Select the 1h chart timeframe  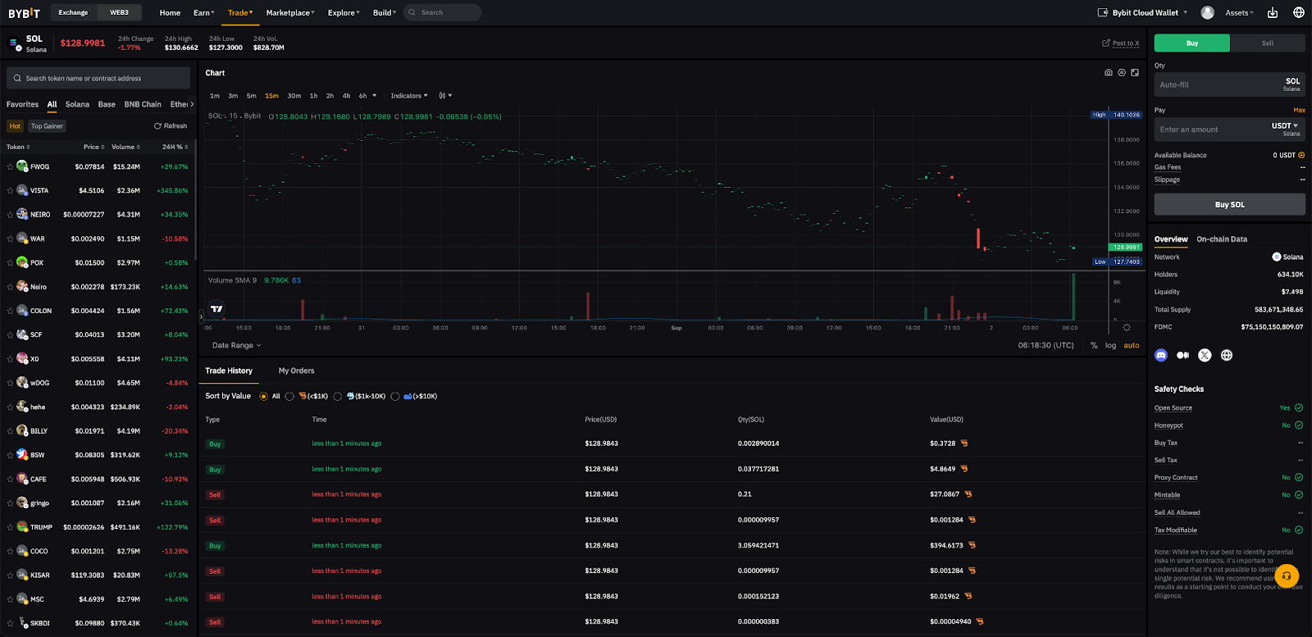[313, 96]
